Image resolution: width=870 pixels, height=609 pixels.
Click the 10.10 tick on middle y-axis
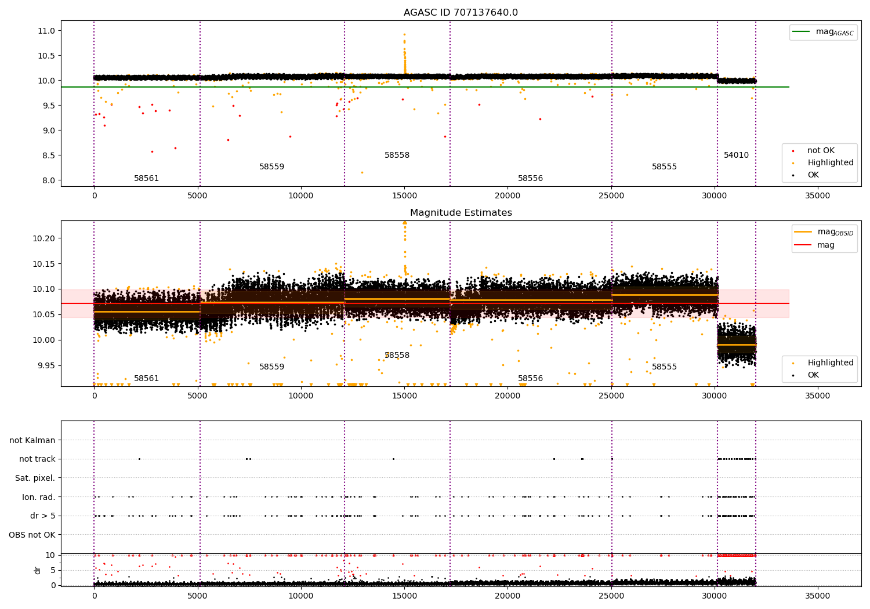click(43, 289)
